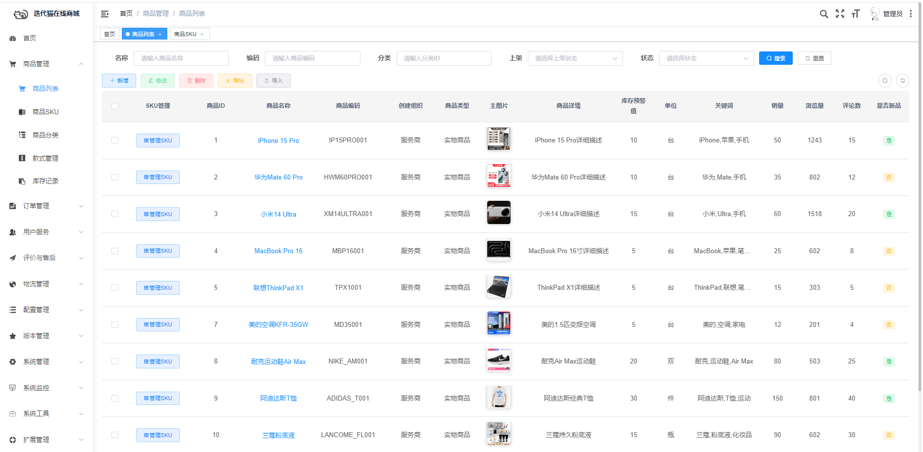Screen dimensions: 923x452
Task: Click the home icon beside 首页 in sidebar
Action: point(12,38)
